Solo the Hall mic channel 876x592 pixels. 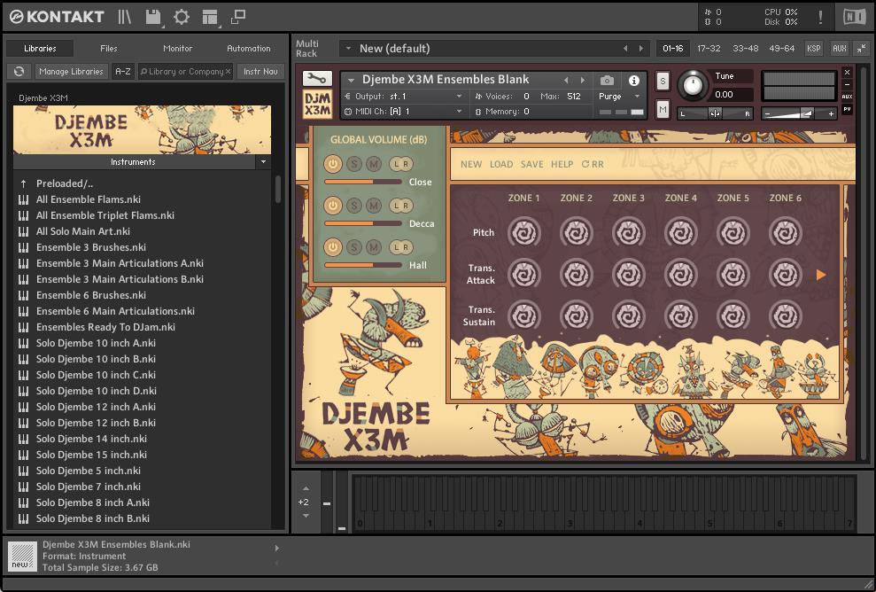pos(353,247)
